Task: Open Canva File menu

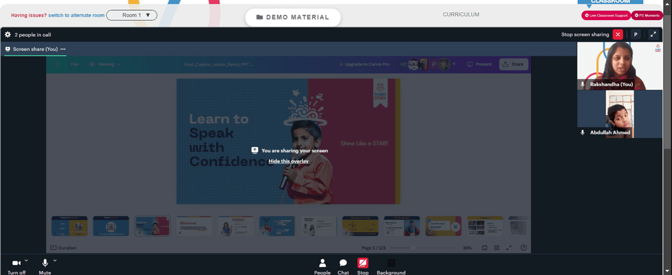Action: (75, 64)
